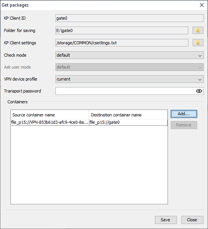Click the Folder for saving path field
Image resolution: width=208 pixels, height=229 pixels.
click(122, 30)
